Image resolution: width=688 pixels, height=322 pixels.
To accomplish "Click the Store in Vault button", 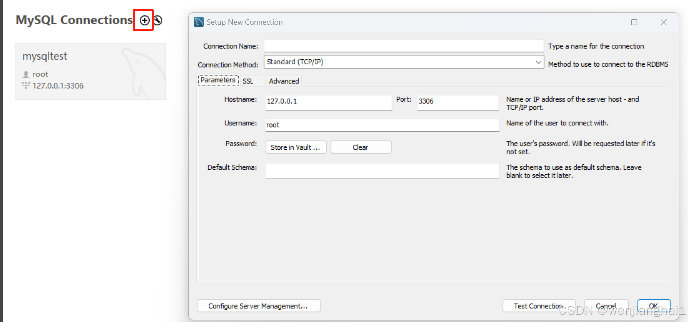I will click(296, 147).
